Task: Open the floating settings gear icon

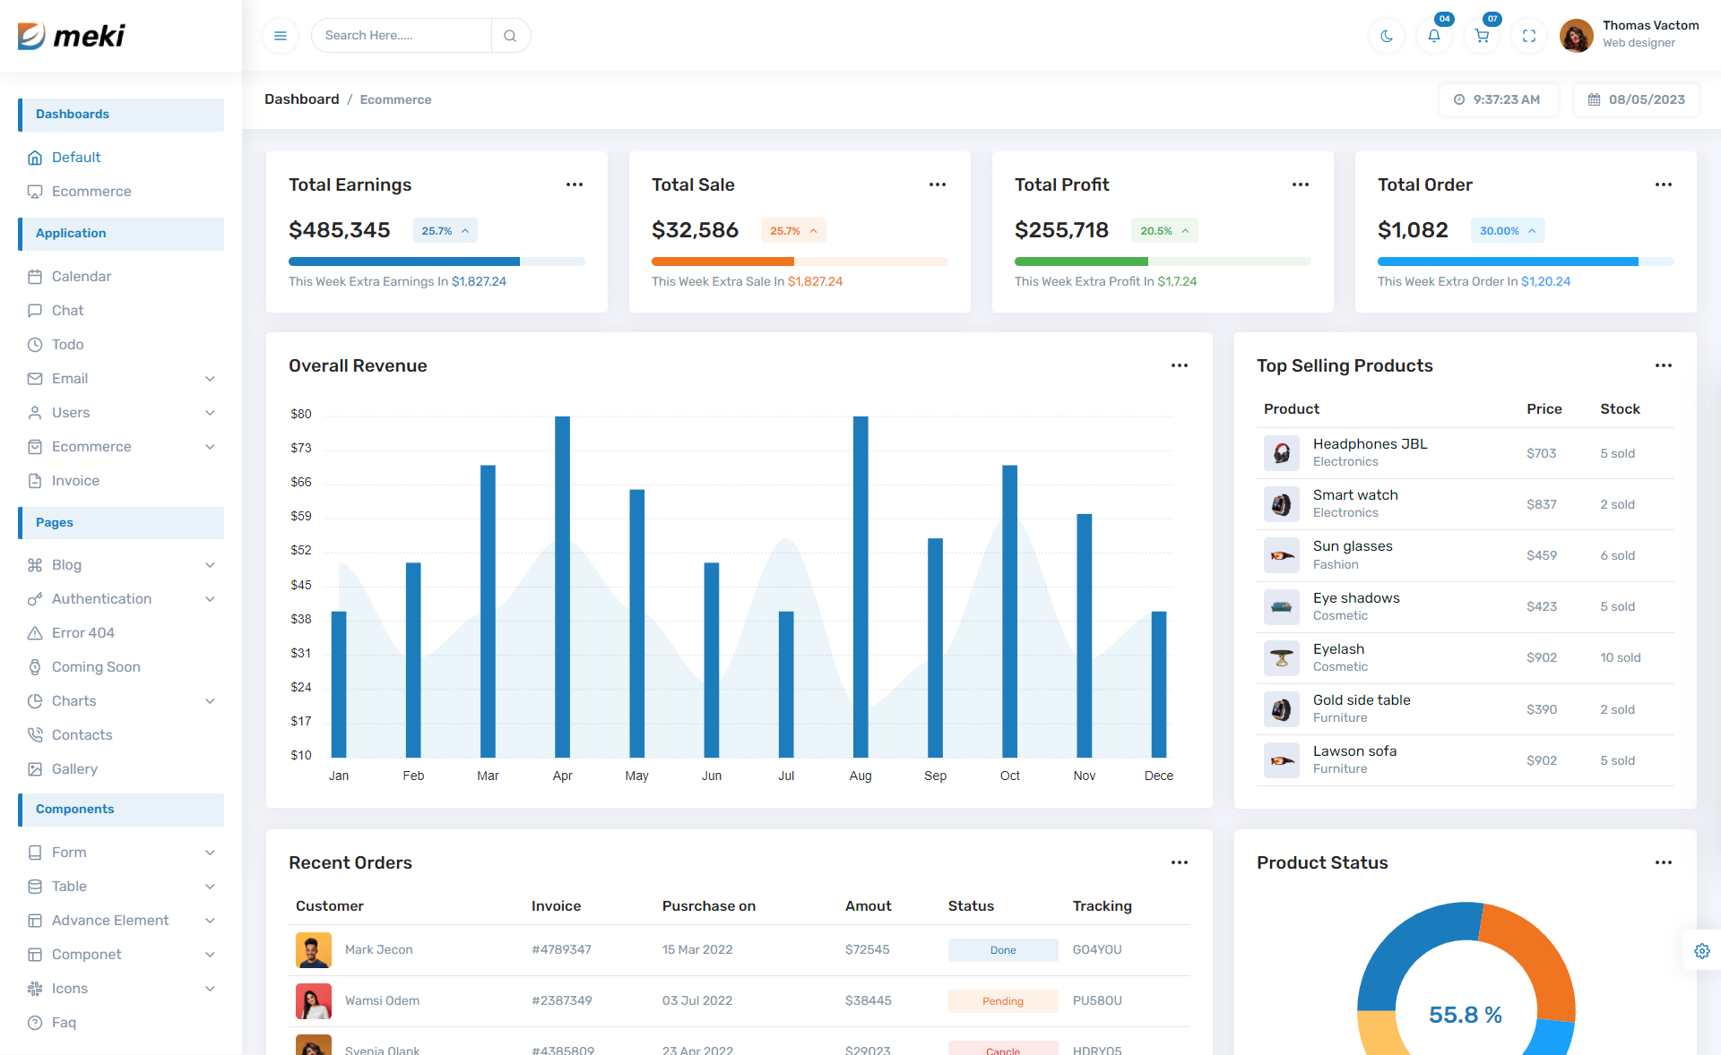Action: [1701, 951]
